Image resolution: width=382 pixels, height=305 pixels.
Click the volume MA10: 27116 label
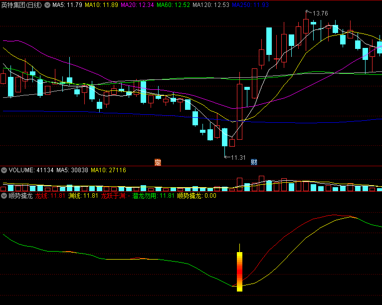pyautogui.click(x=108, y=170)
